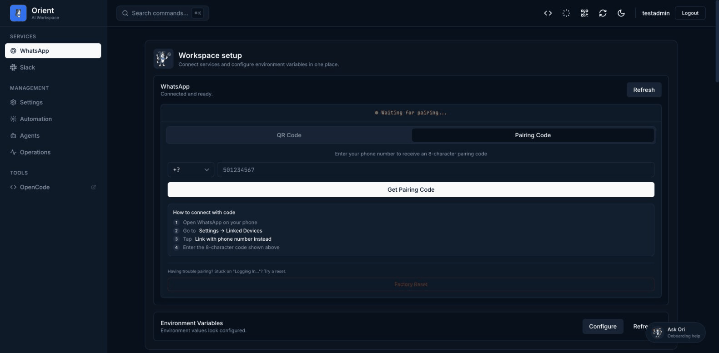Expand the country code dropdown
The height and width of the screenshot is (353, 719).
tap(191, 170)
